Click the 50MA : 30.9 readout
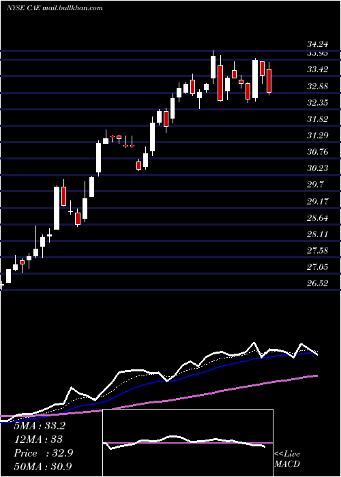 tap(44, 466)
